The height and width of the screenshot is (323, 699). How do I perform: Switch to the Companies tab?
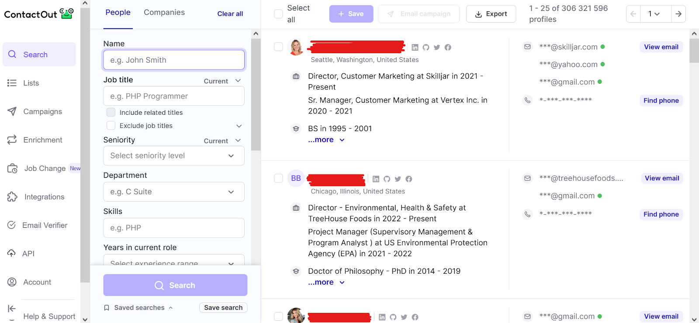coord(164,12)
